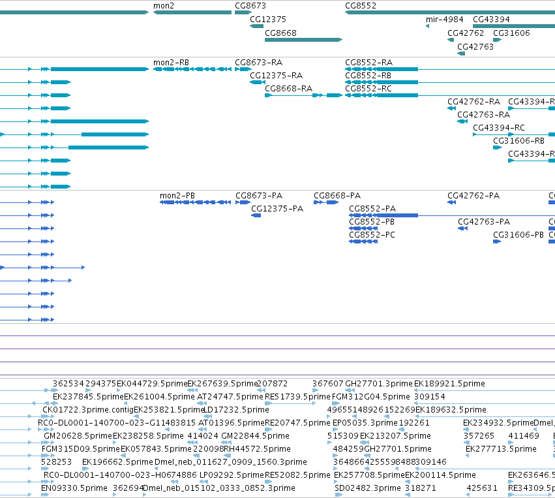Image resolution: width=555 pixels, height=498 pixels.
Task: Select the CG8673-RA transcript label
Action: pos(259,63)
